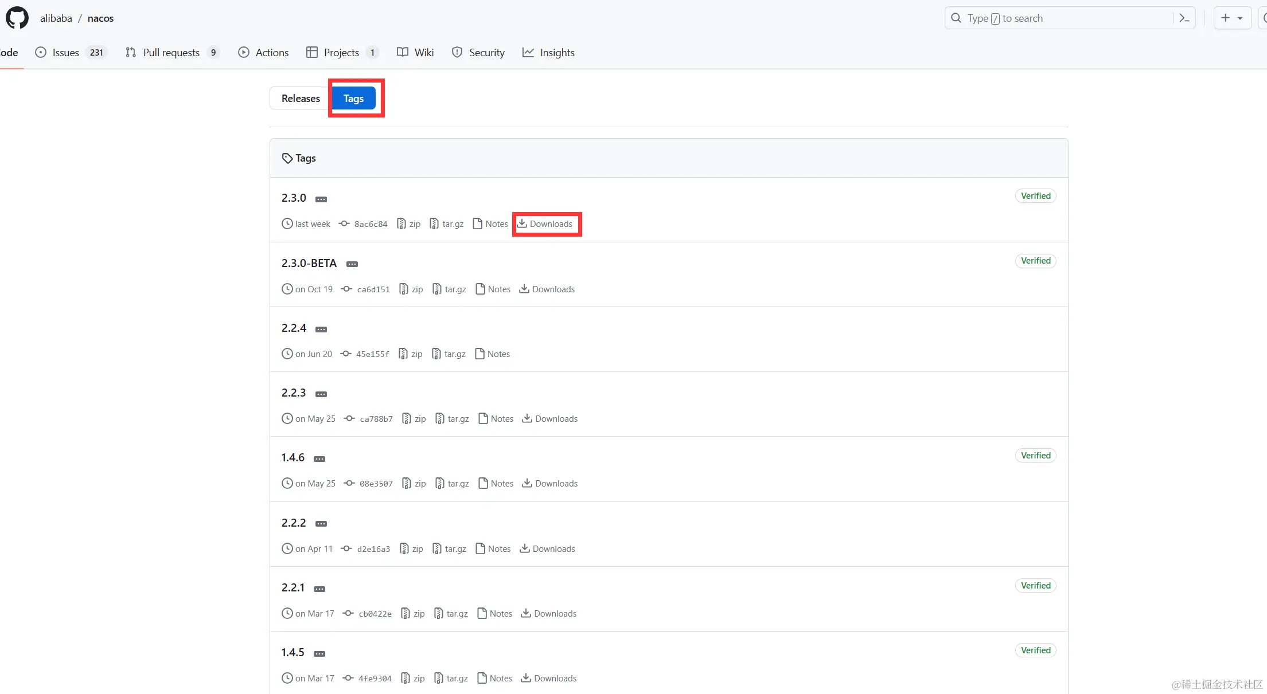Open the 2.2.4 tag
This screenshot has height=694, width=1267.
point(294,328)
